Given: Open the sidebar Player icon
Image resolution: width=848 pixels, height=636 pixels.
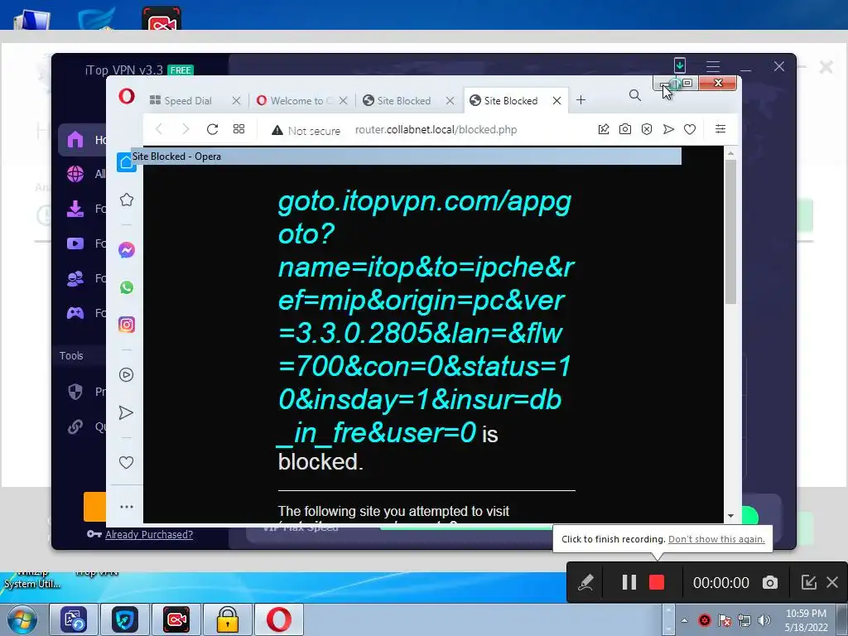Looking at the screenshot, I should 126,375.
